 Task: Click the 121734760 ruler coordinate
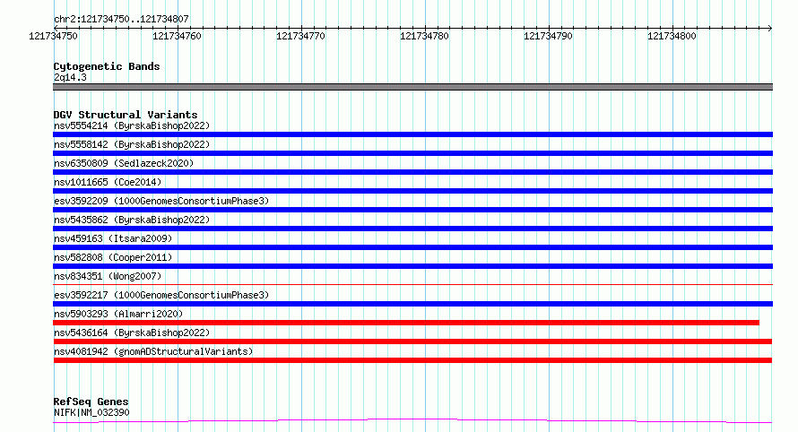pyautogui.click(x=178, y=36)
